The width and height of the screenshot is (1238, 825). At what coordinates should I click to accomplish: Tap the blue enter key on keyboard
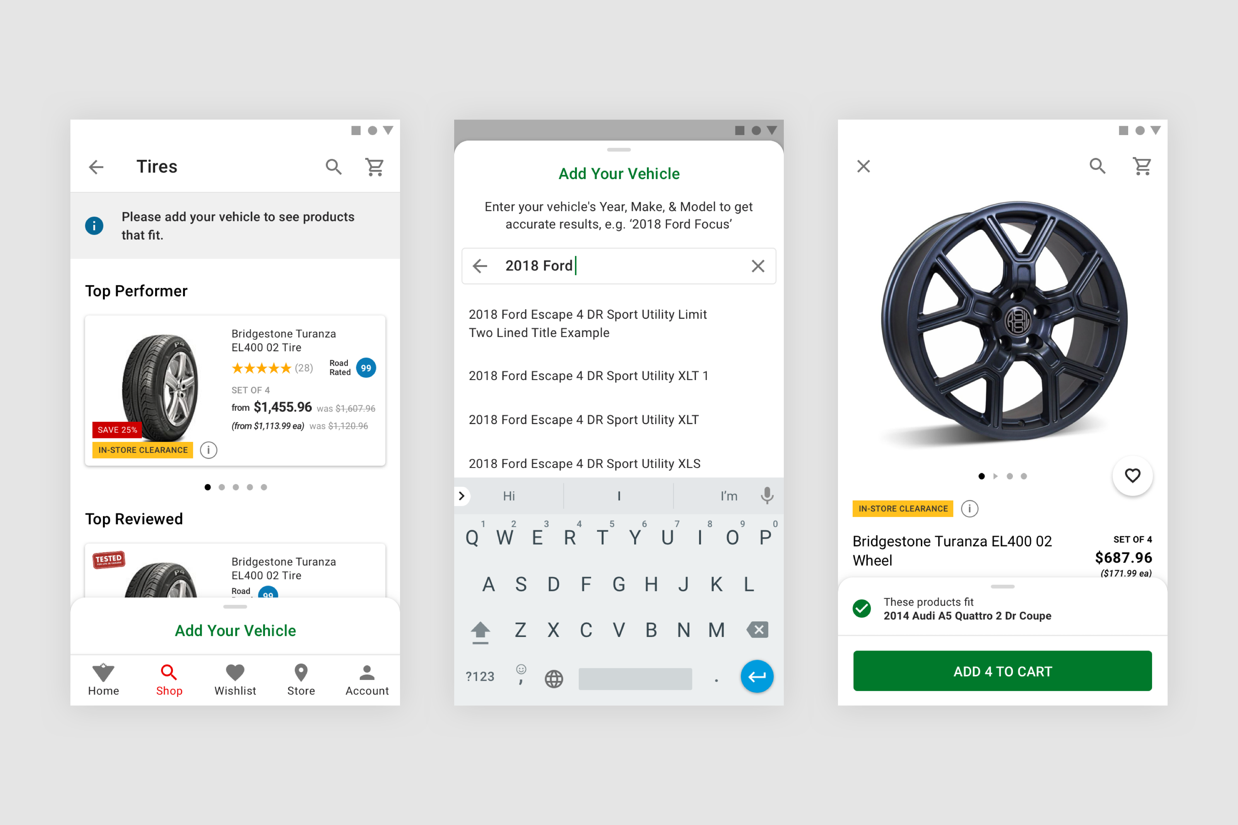point(758,677)
